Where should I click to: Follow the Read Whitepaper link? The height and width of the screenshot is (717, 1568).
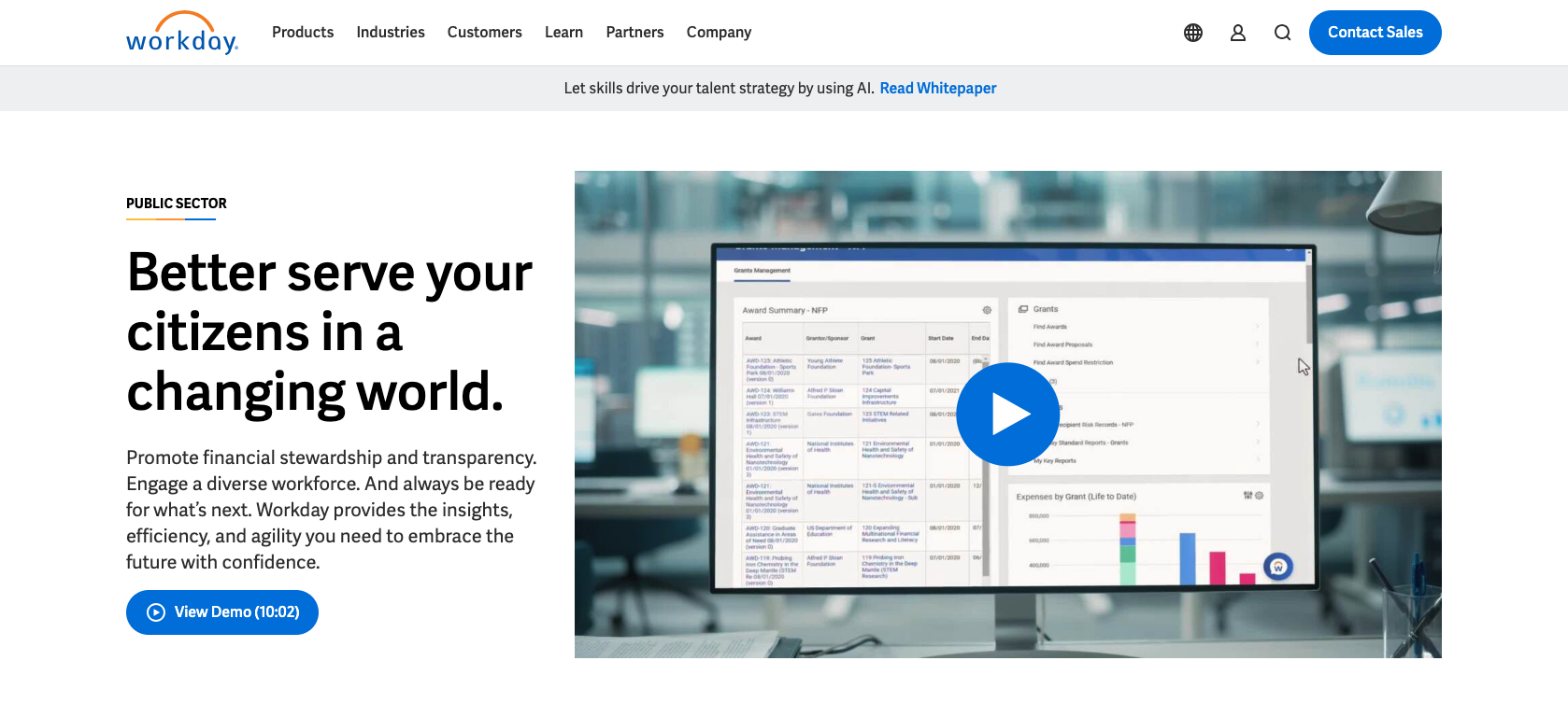(938, 89)
